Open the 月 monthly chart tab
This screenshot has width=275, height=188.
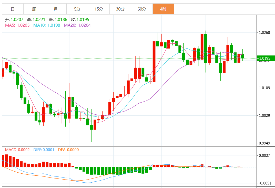tap(56, 9)
